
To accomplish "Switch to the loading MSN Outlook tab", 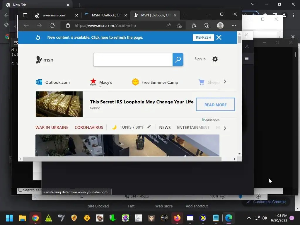I will coord(106,15).
